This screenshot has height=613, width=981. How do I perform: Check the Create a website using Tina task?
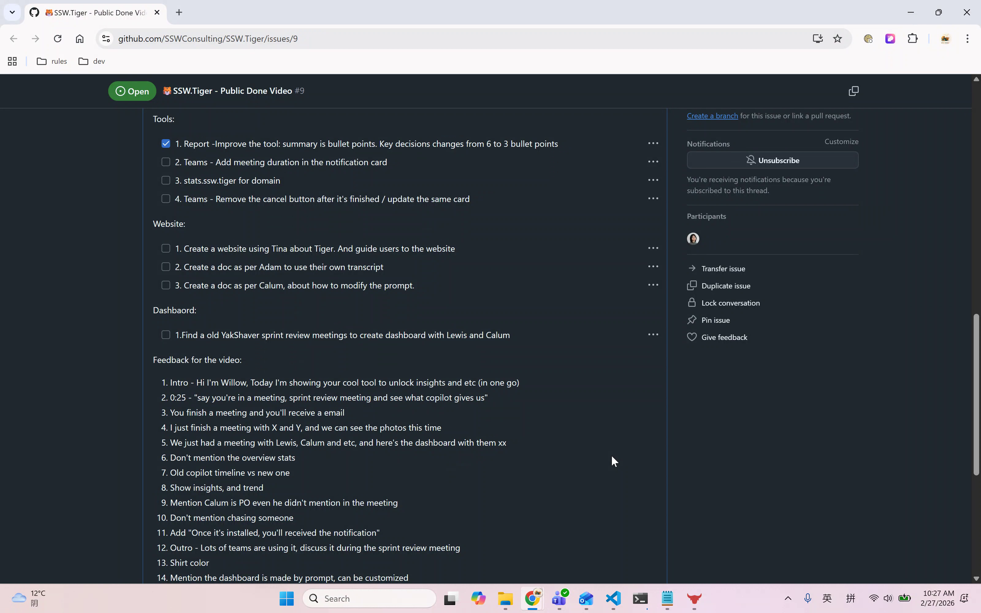click(x=166, y=248)
